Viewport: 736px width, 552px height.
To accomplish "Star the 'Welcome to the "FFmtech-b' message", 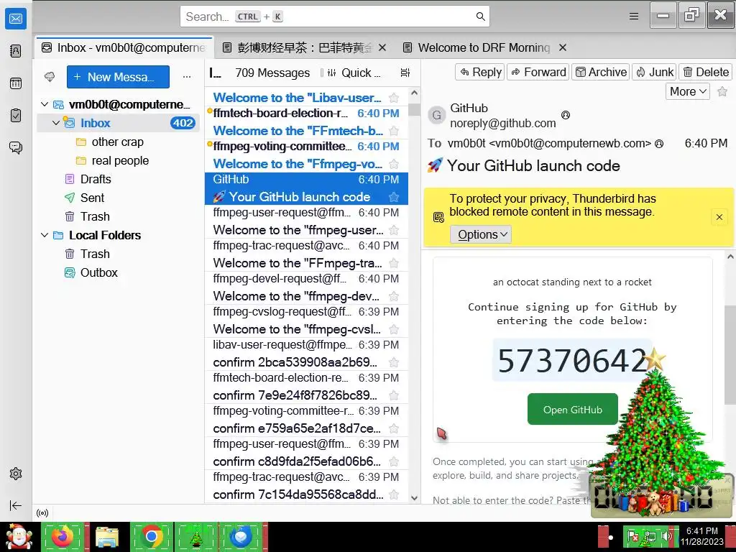I will click(x=394, y=131).
